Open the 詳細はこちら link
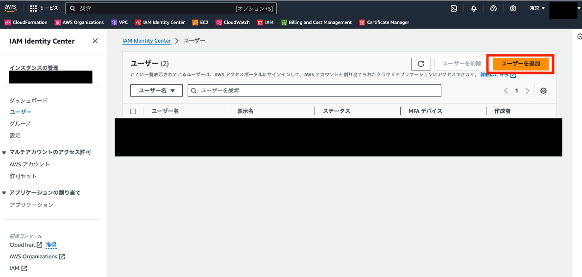Viewport: 582px width, 277px height. pos(498,74)
